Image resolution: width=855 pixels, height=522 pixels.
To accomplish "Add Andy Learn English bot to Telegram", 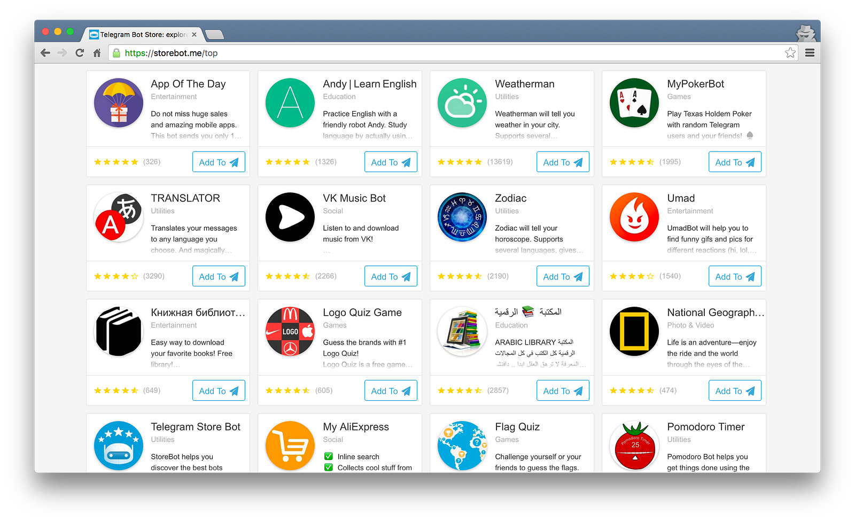I will coord(391,162).
